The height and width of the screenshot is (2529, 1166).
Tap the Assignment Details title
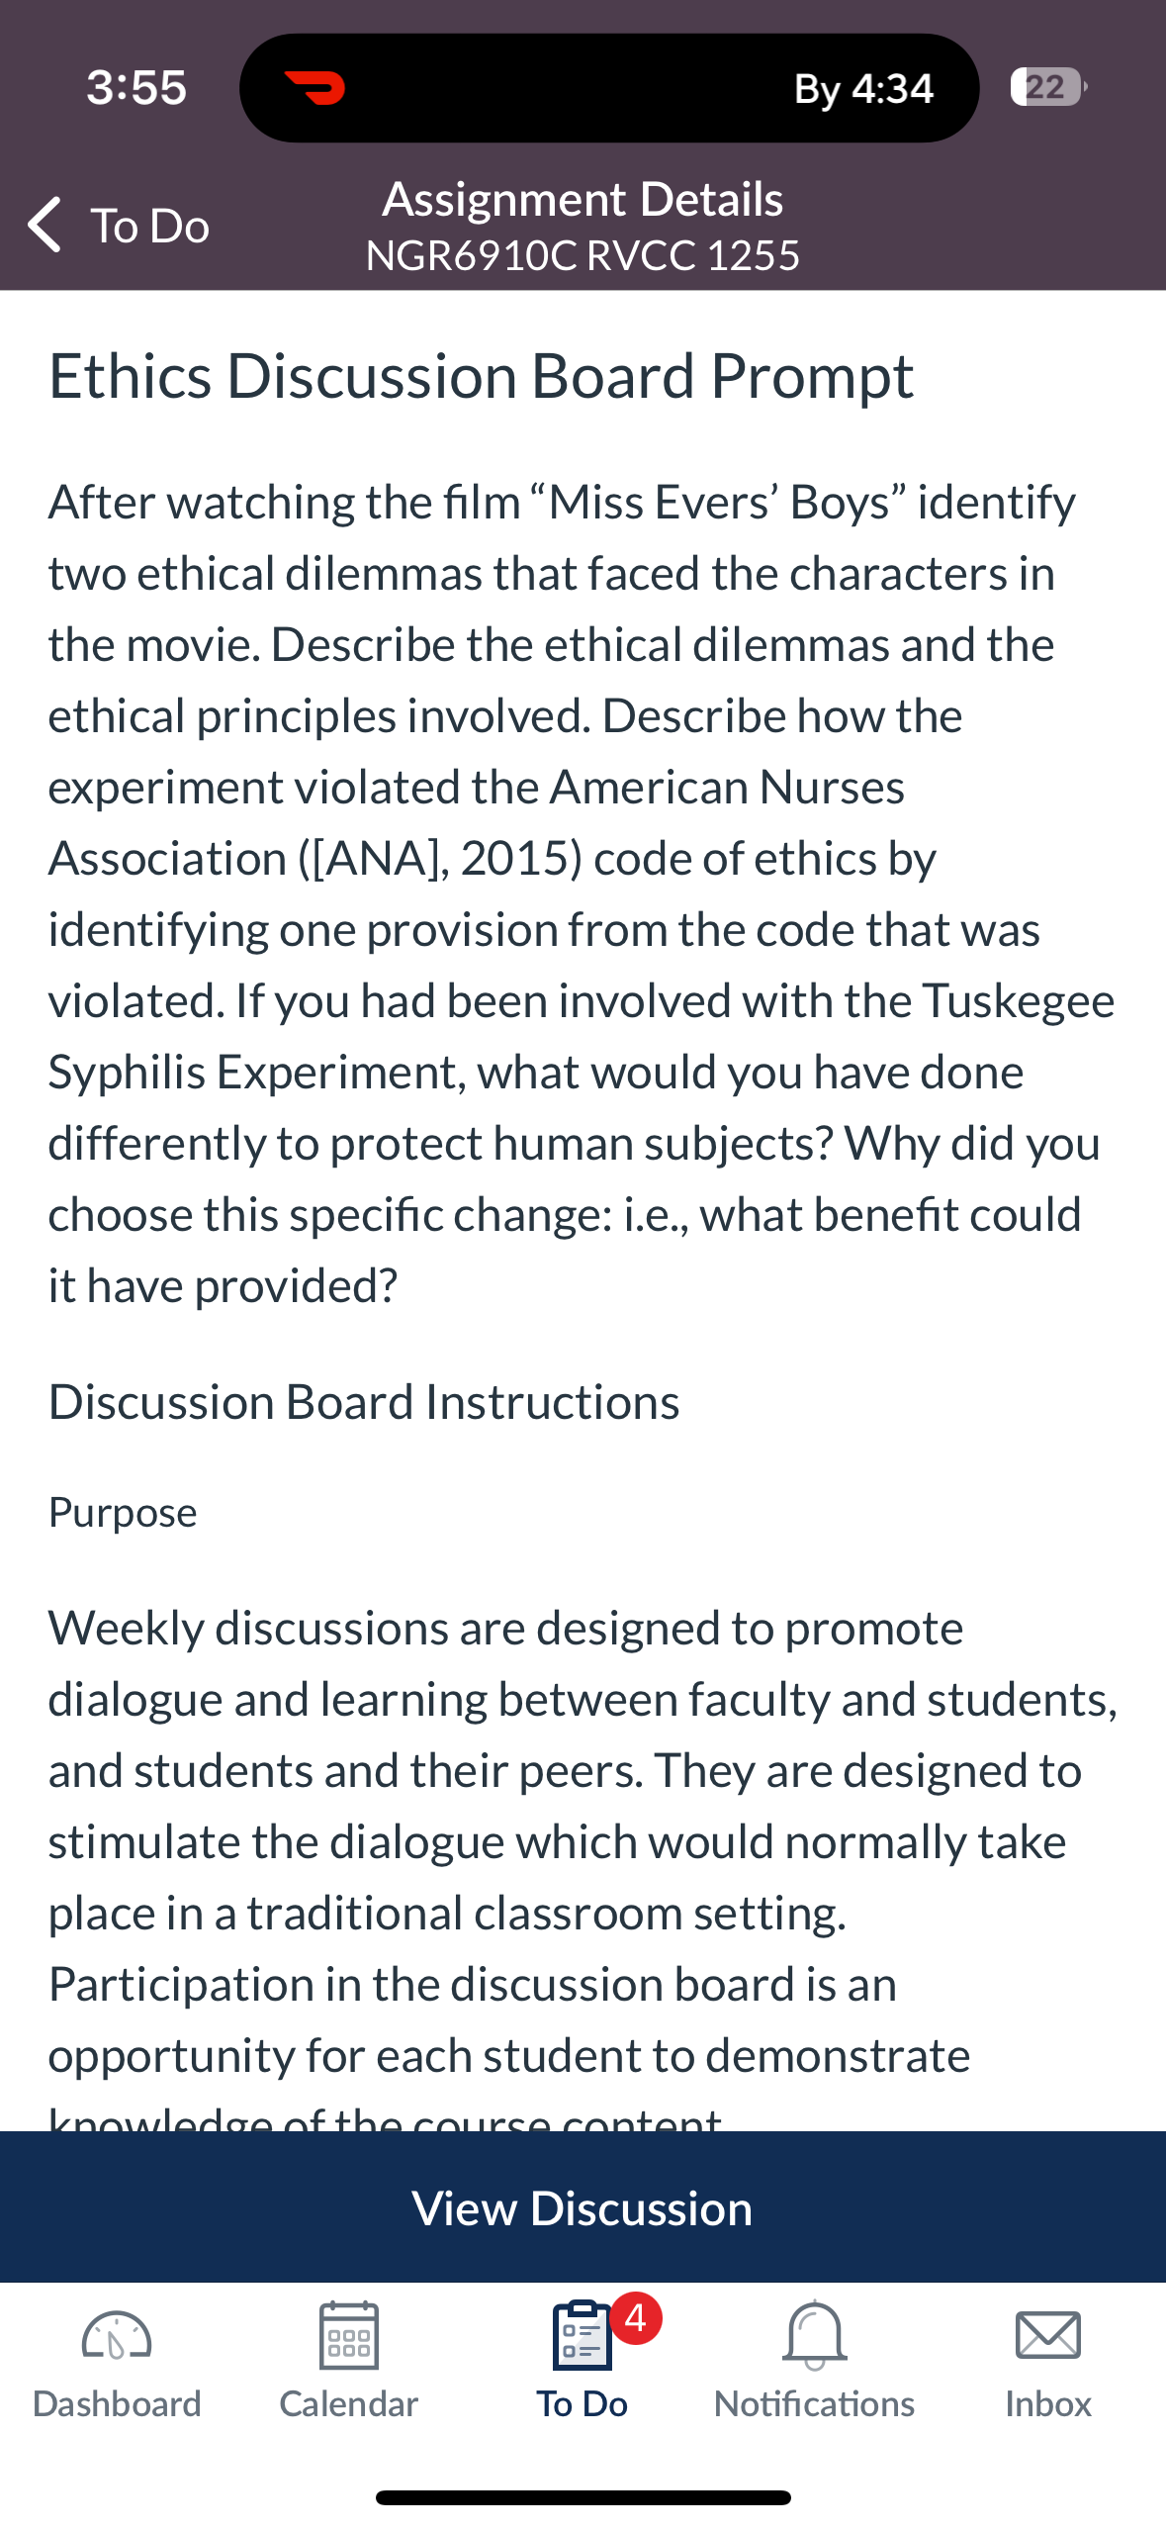[x=583, y=199]
